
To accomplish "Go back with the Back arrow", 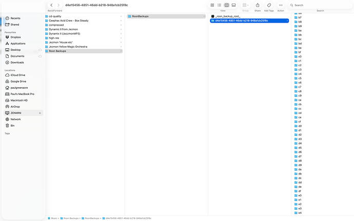I will click(x=51, y=5).
